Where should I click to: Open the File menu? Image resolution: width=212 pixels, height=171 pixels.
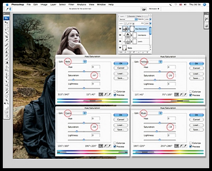[x=29, y=5]
